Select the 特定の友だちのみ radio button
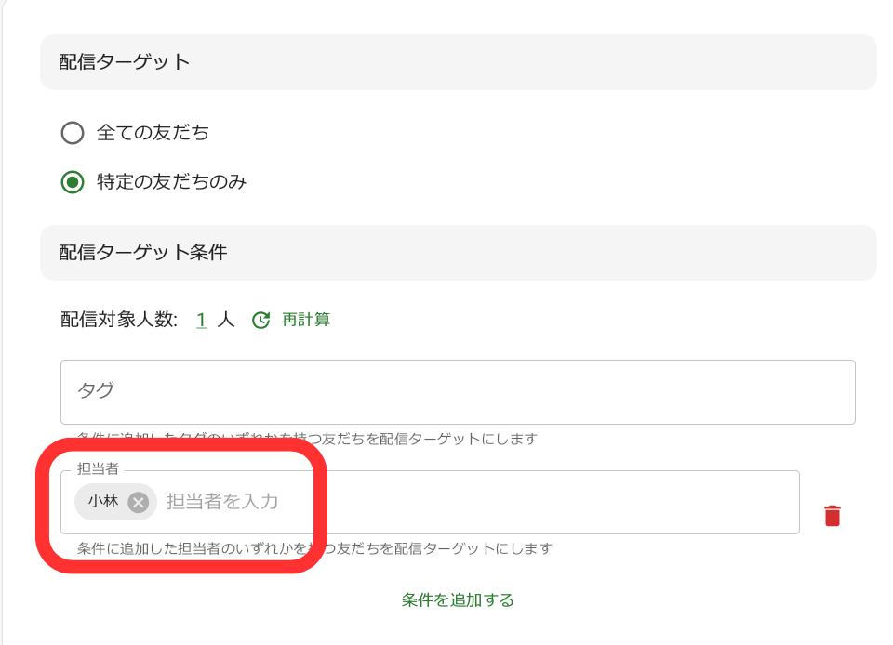The image size is (893, 645). (x=73, y=182)
